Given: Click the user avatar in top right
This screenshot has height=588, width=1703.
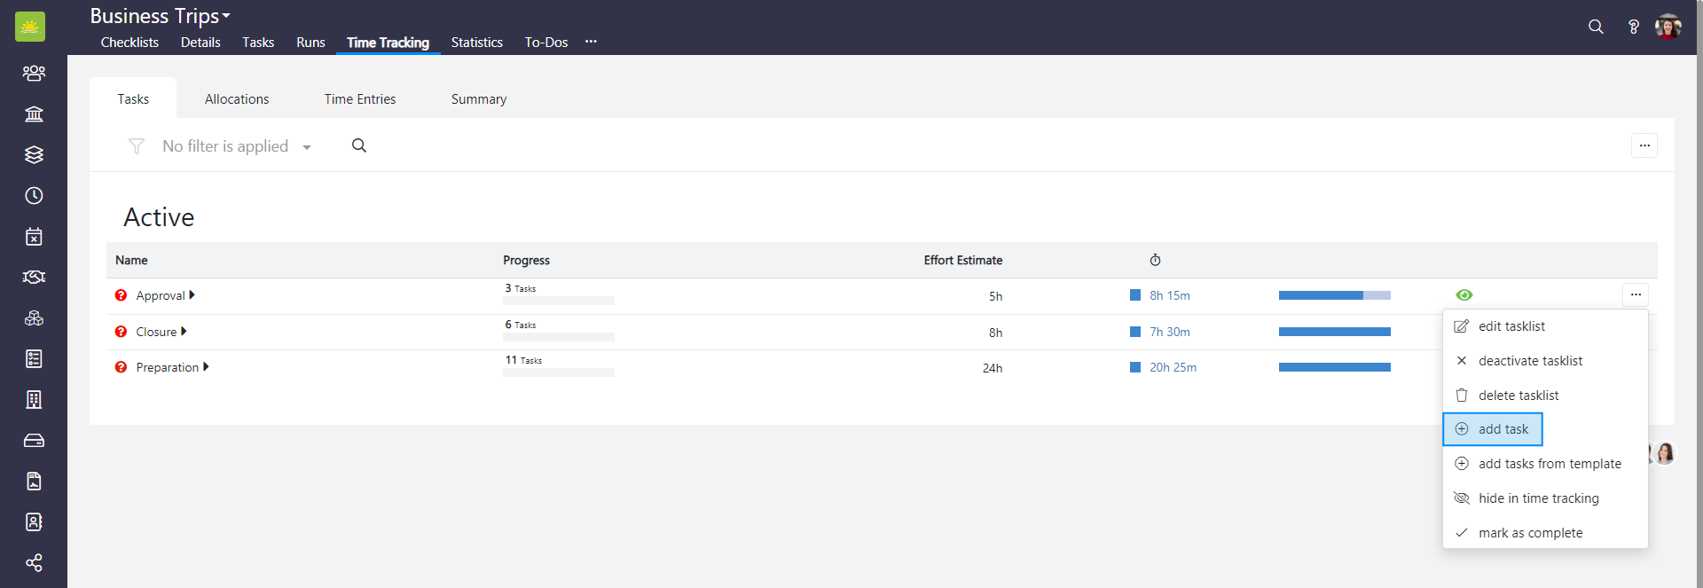Looking at the screenshot, I should (1668, 27).
